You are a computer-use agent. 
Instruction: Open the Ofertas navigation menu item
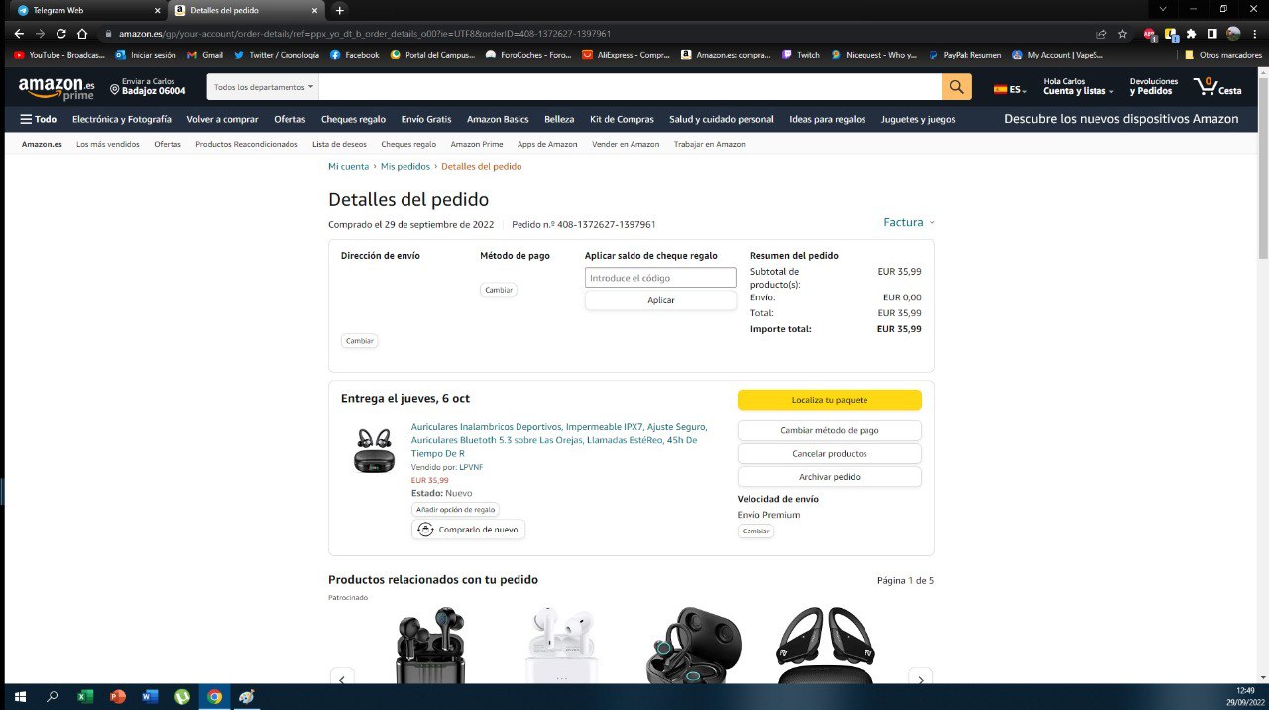289,119
